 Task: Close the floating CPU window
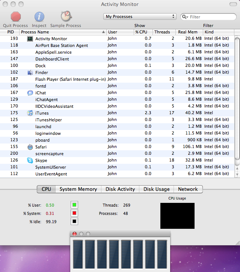pos(75,234)
